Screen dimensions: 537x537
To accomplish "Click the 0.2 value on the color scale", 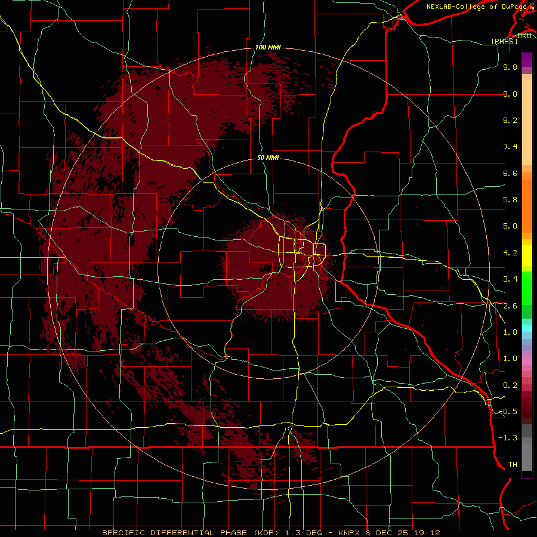I will (510, 385).
